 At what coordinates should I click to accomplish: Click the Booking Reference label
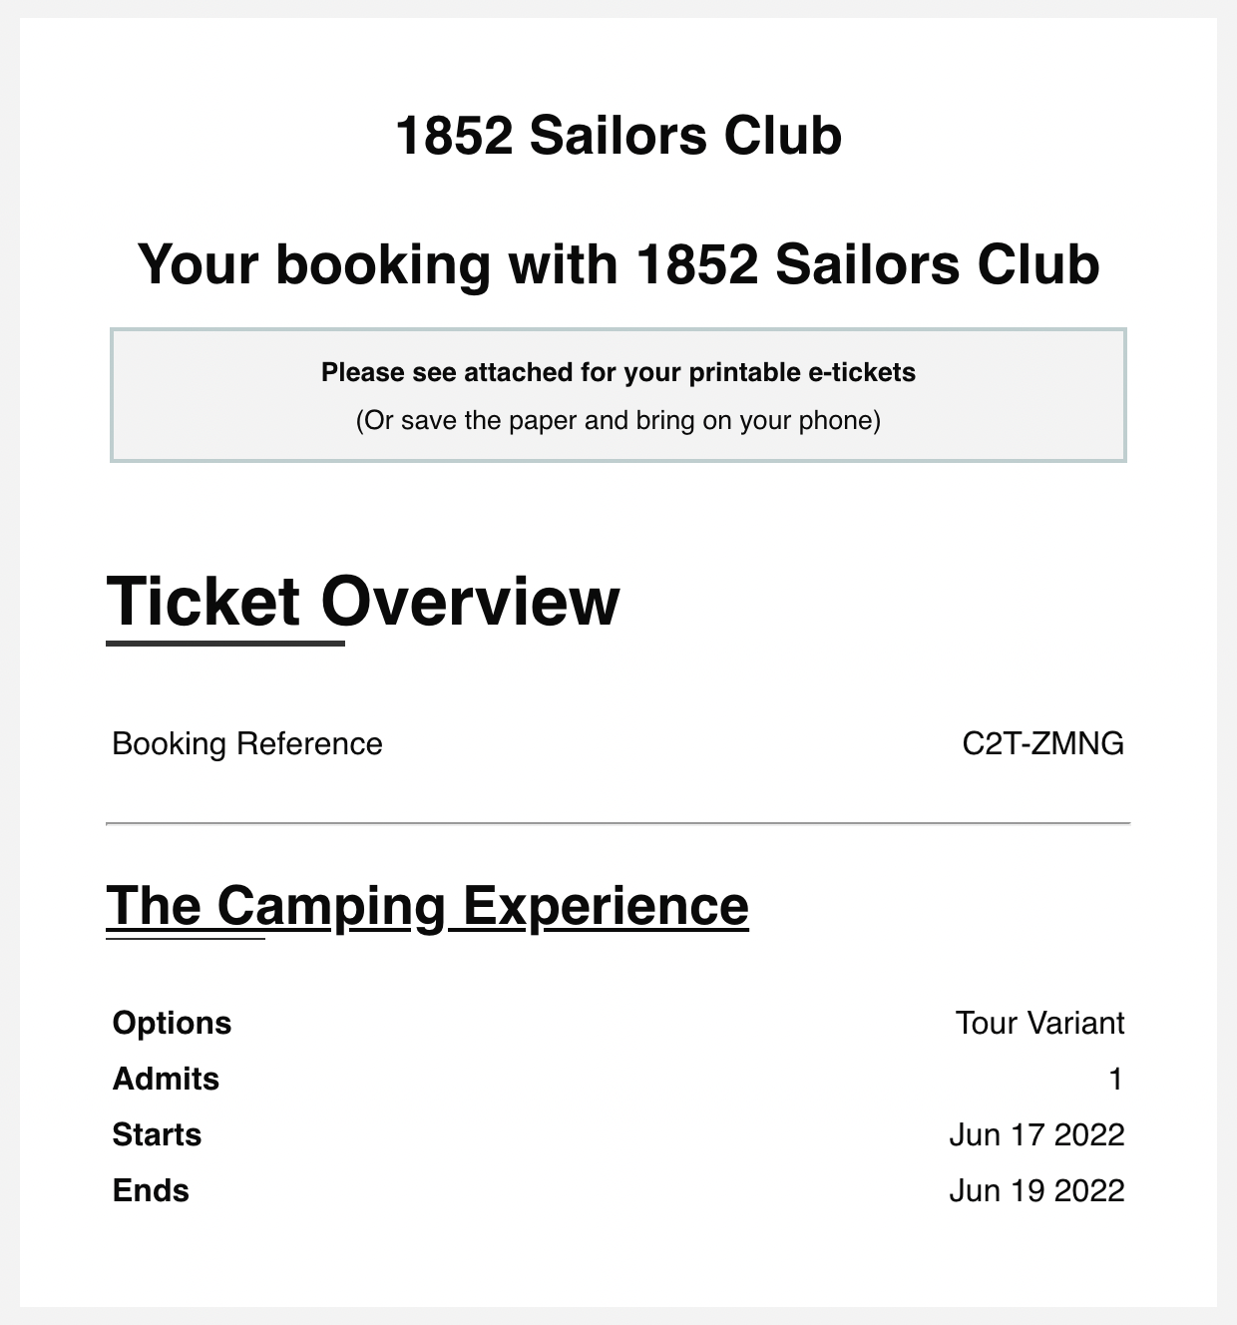[x=247, y=743]
